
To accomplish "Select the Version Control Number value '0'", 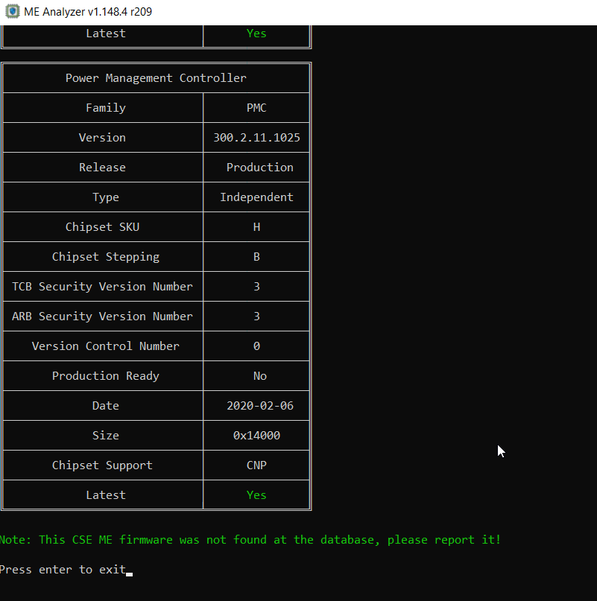I will (x=256, y=346).
